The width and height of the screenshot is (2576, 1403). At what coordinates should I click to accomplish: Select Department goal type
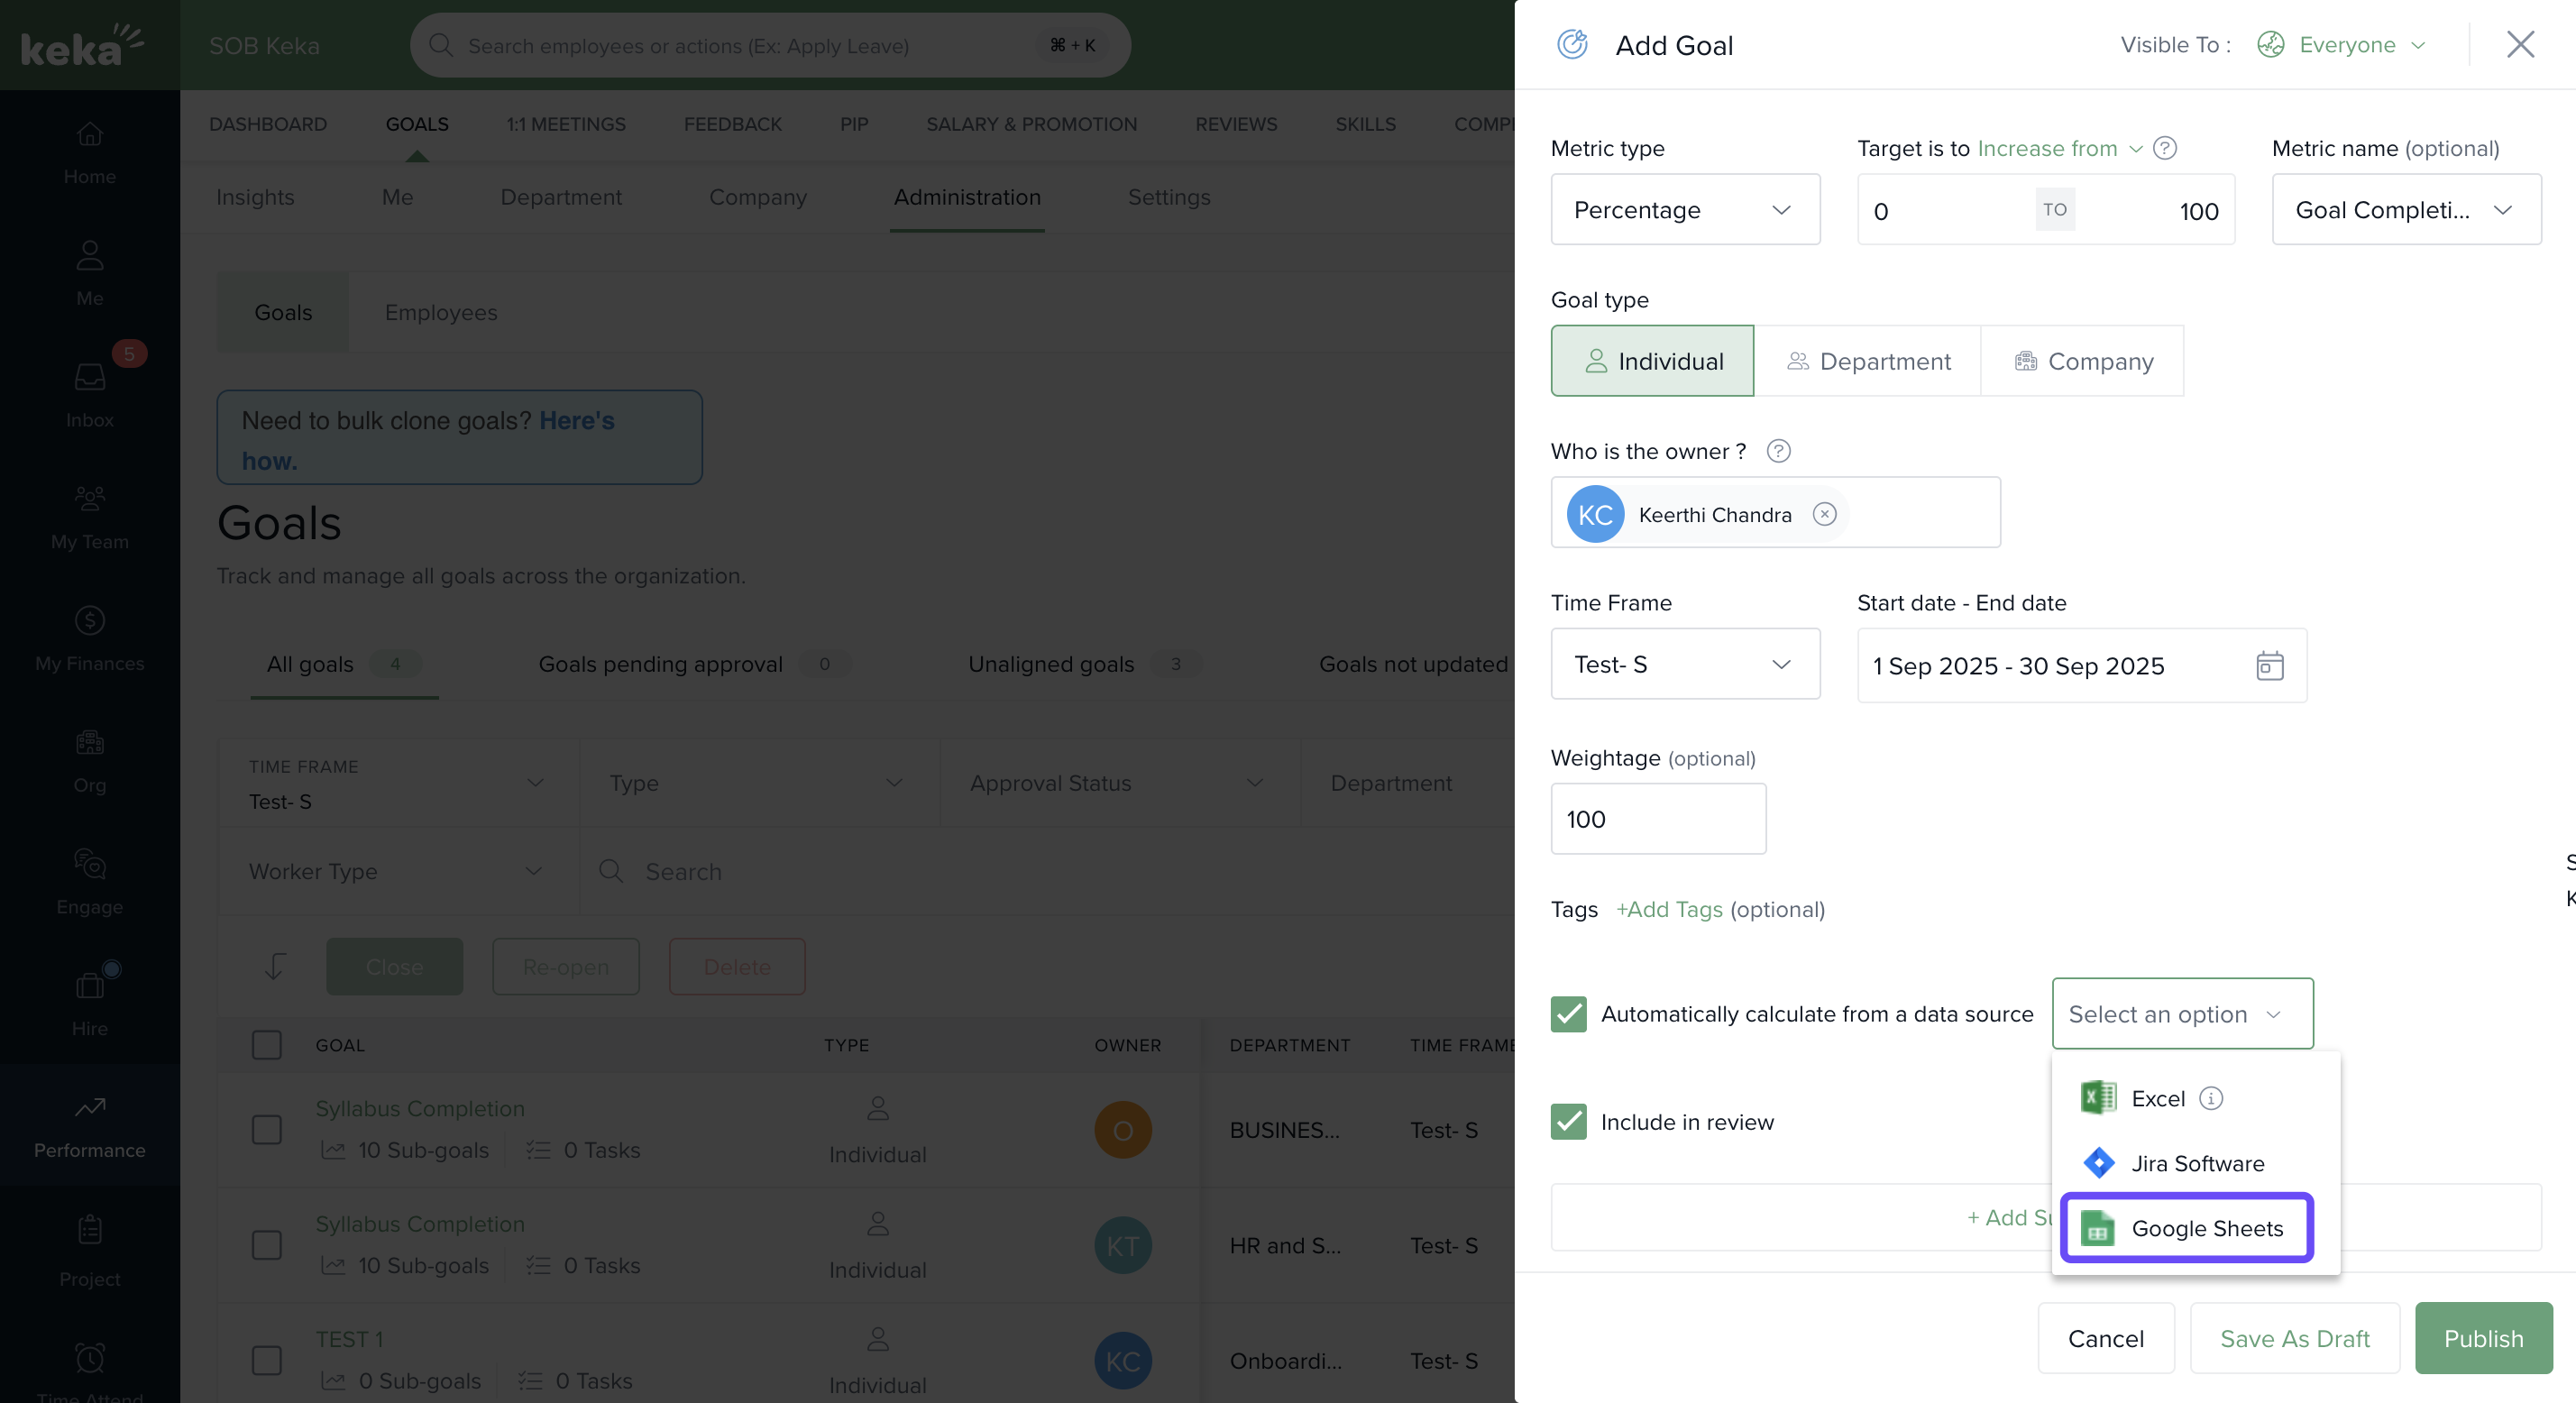(x=1867, y=361)
